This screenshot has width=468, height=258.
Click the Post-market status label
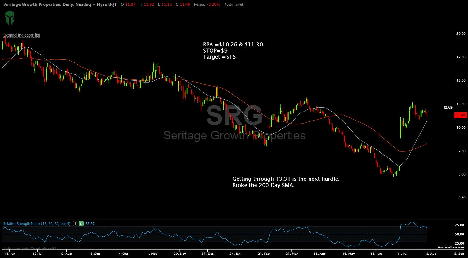(234, 5)
